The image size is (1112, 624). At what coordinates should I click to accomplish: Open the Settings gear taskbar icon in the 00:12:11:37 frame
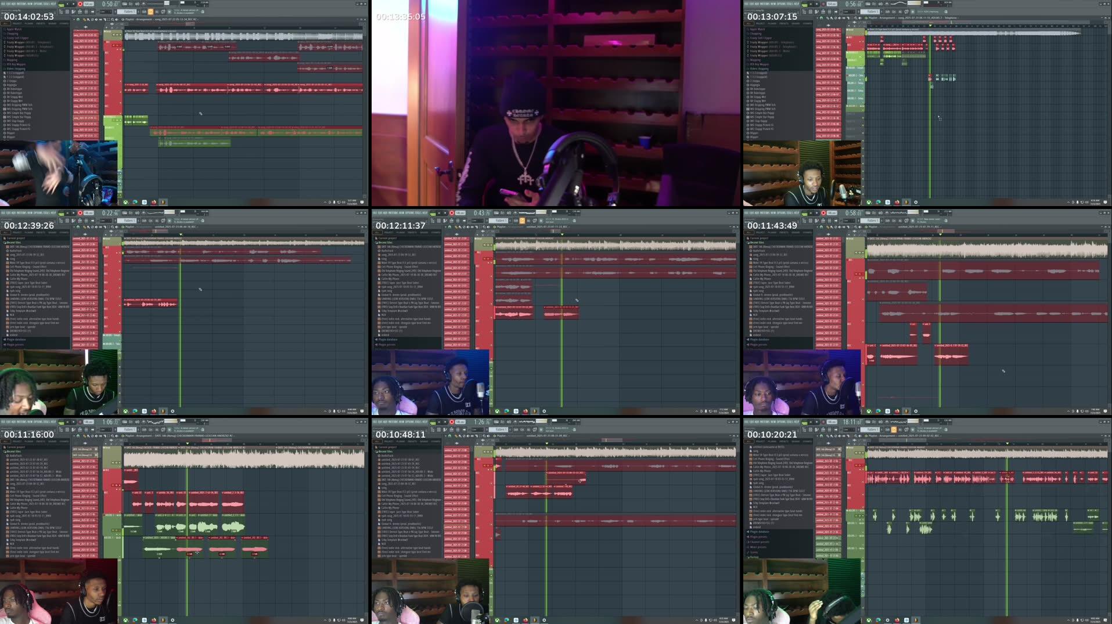(544, 411)
